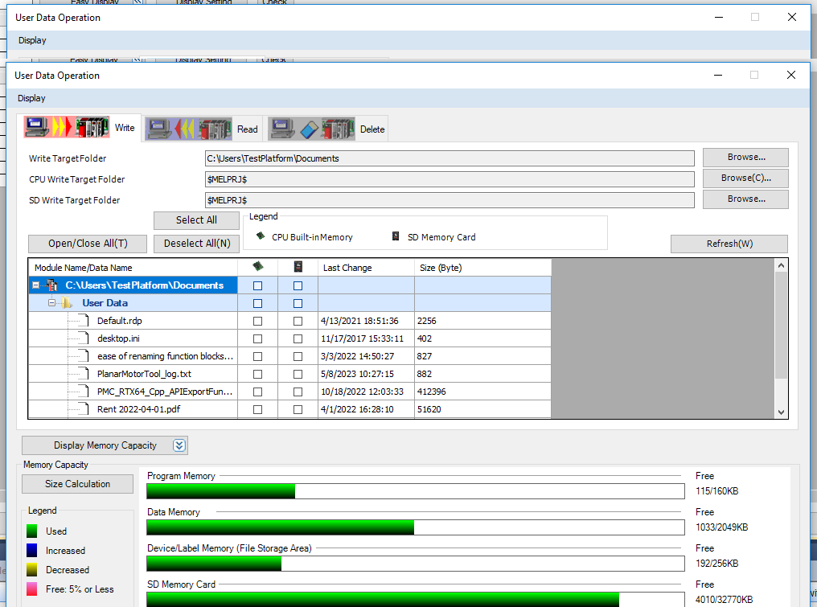Check SD card box for Rent 2022-04-01.pdf
The image size is (817, 607).
click(298, 409)
